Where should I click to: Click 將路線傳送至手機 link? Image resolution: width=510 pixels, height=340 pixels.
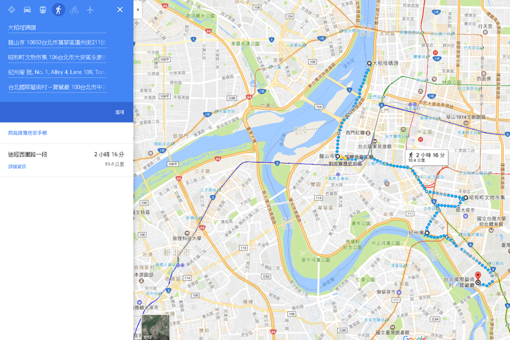[x=27, y=133]
